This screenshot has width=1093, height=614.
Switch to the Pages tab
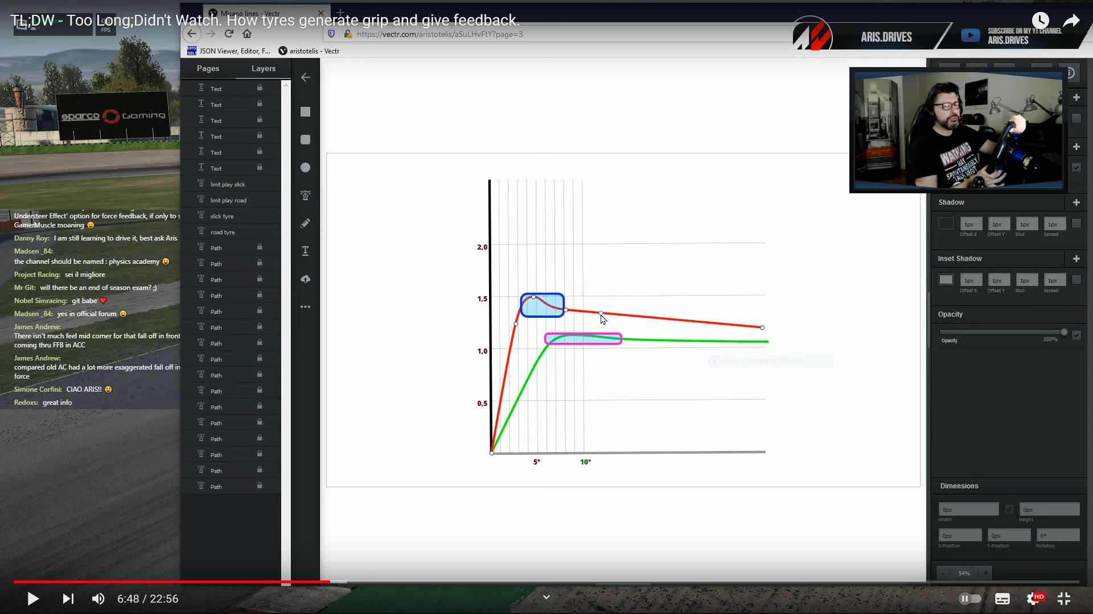pos(208,68)
